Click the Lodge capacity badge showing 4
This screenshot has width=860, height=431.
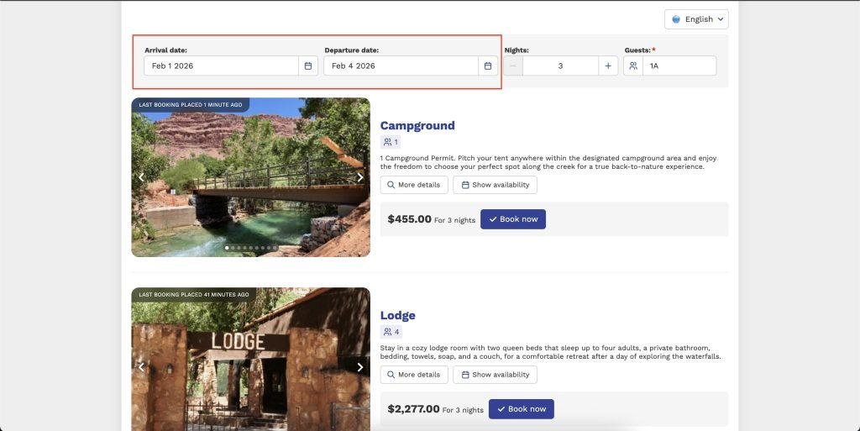(391, 332)
